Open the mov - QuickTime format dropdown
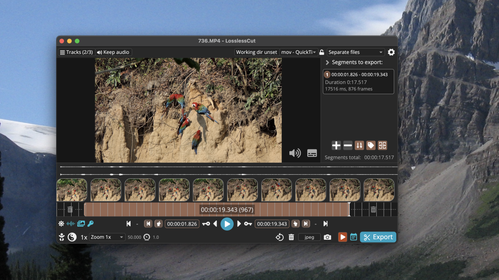The image size is (499, 280). (x=299, y=52)
